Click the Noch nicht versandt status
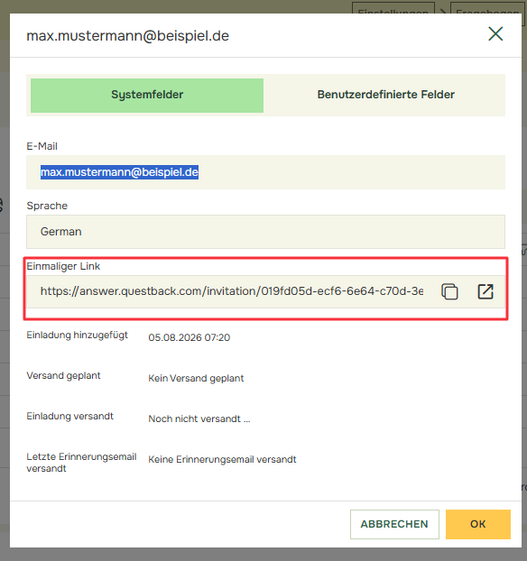 click(x=199, y=418)
